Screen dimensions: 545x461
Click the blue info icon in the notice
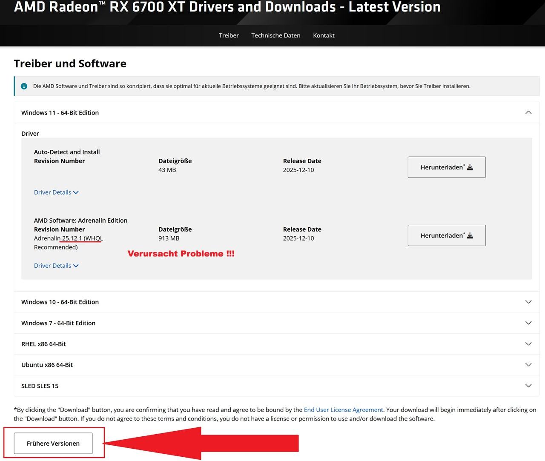24,86
